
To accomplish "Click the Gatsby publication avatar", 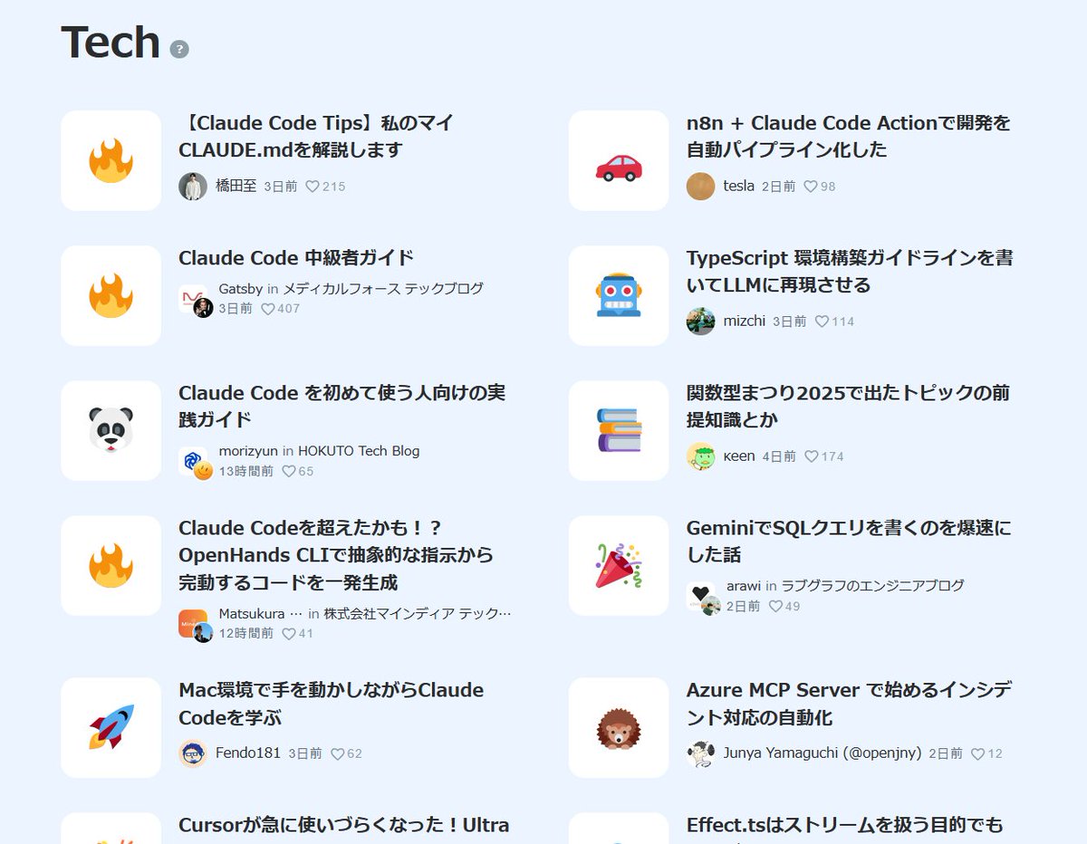I will click(x=195, y=301).
